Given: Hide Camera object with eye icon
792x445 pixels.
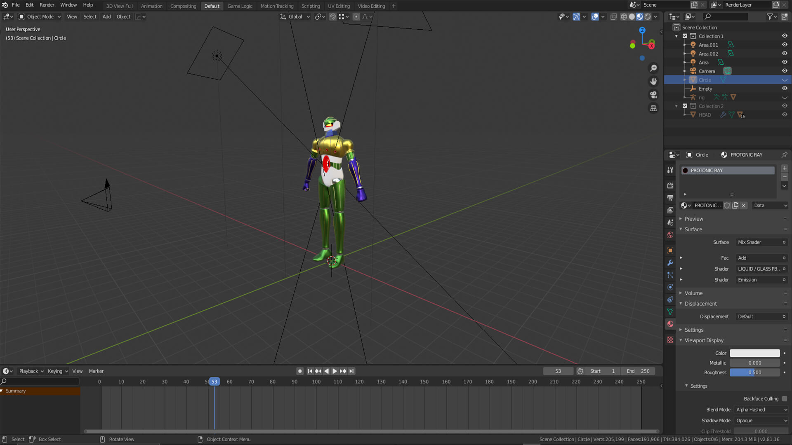Looking at the screenshot, I should [785, 71].
